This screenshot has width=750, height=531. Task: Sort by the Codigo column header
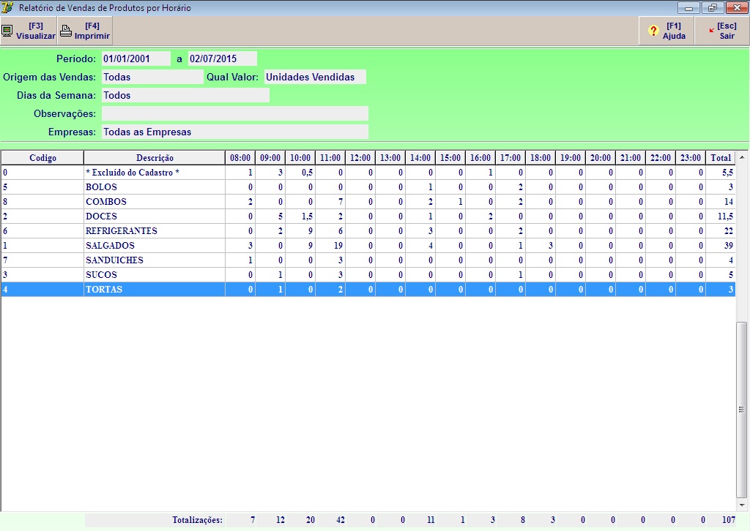click(42, 158)
